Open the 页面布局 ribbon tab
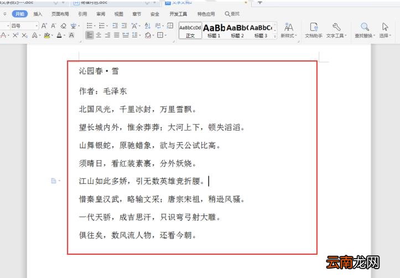 pos(60,14)
